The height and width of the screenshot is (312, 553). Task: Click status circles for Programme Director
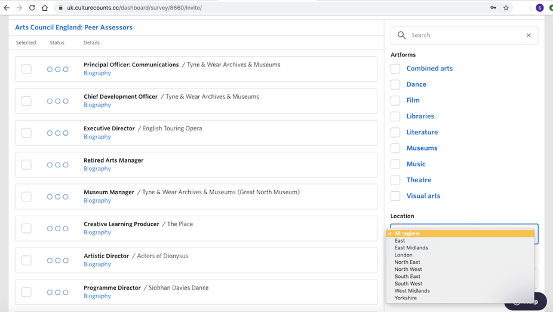pyautogui.click(x=58, y=292)
